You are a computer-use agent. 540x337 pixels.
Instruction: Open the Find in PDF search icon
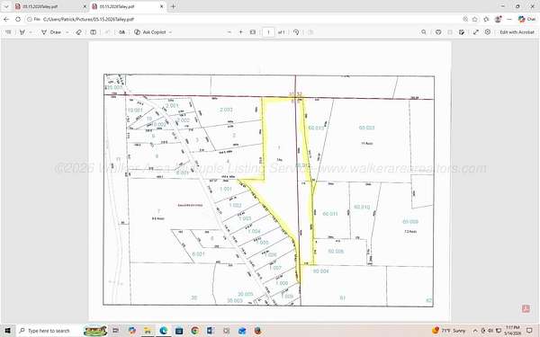point(424,32)
